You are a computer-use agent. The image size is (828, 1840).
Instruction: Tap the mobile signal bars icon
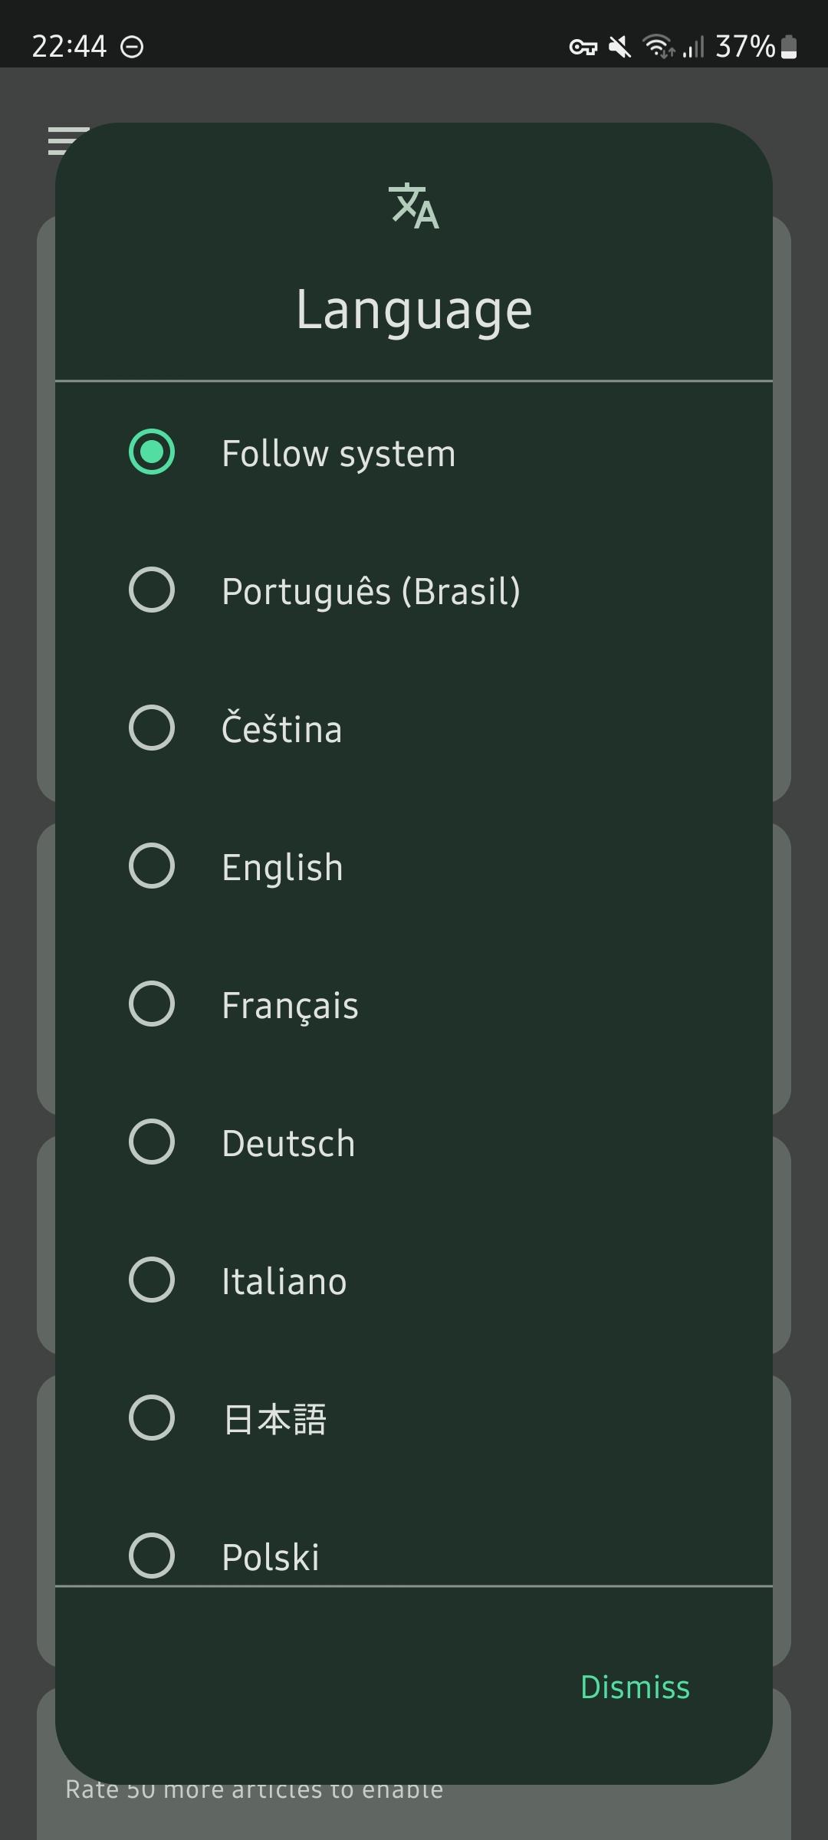[693, 48]
